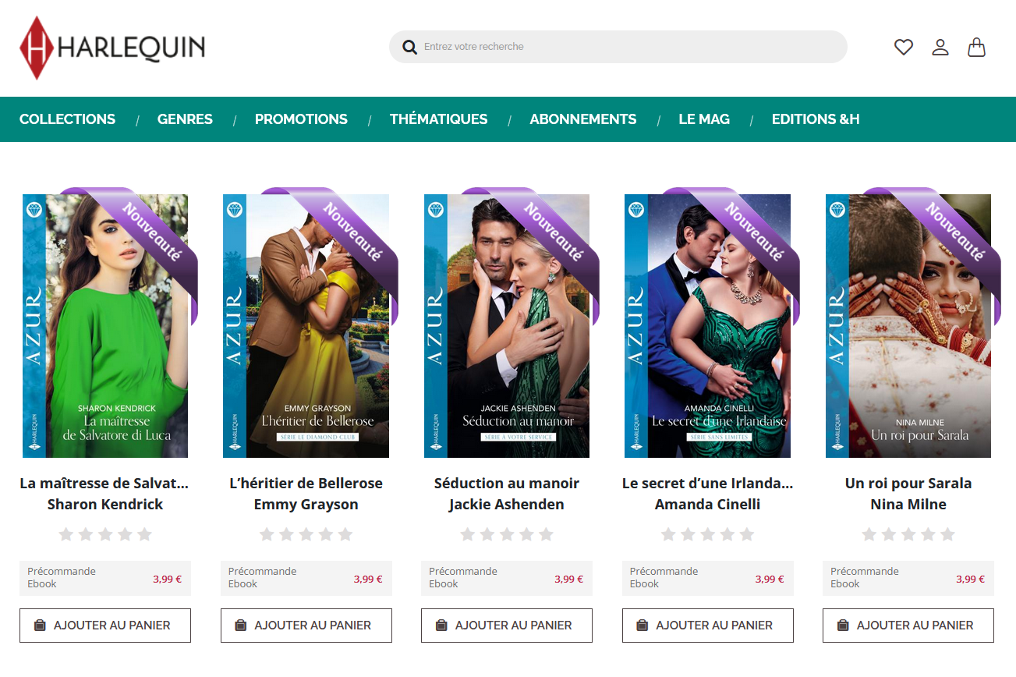Image resolution: width=1016 pixels, height=677 pixels.
Task: Rate L'héritier de Bellerose three stars
Action: pos(306,534)
